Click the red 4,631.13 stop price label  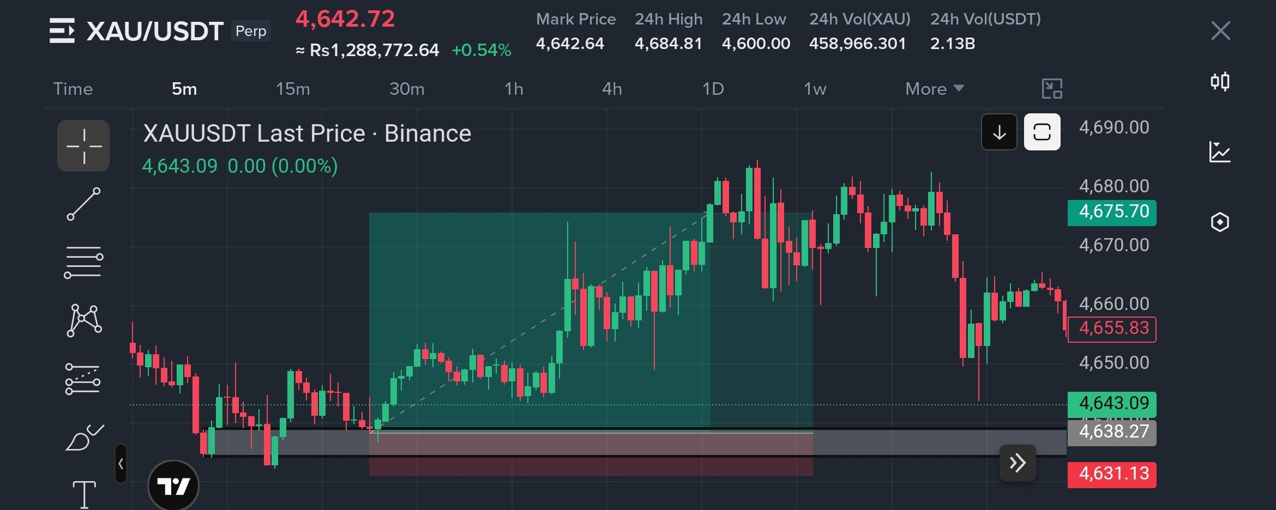[1112, 474]
